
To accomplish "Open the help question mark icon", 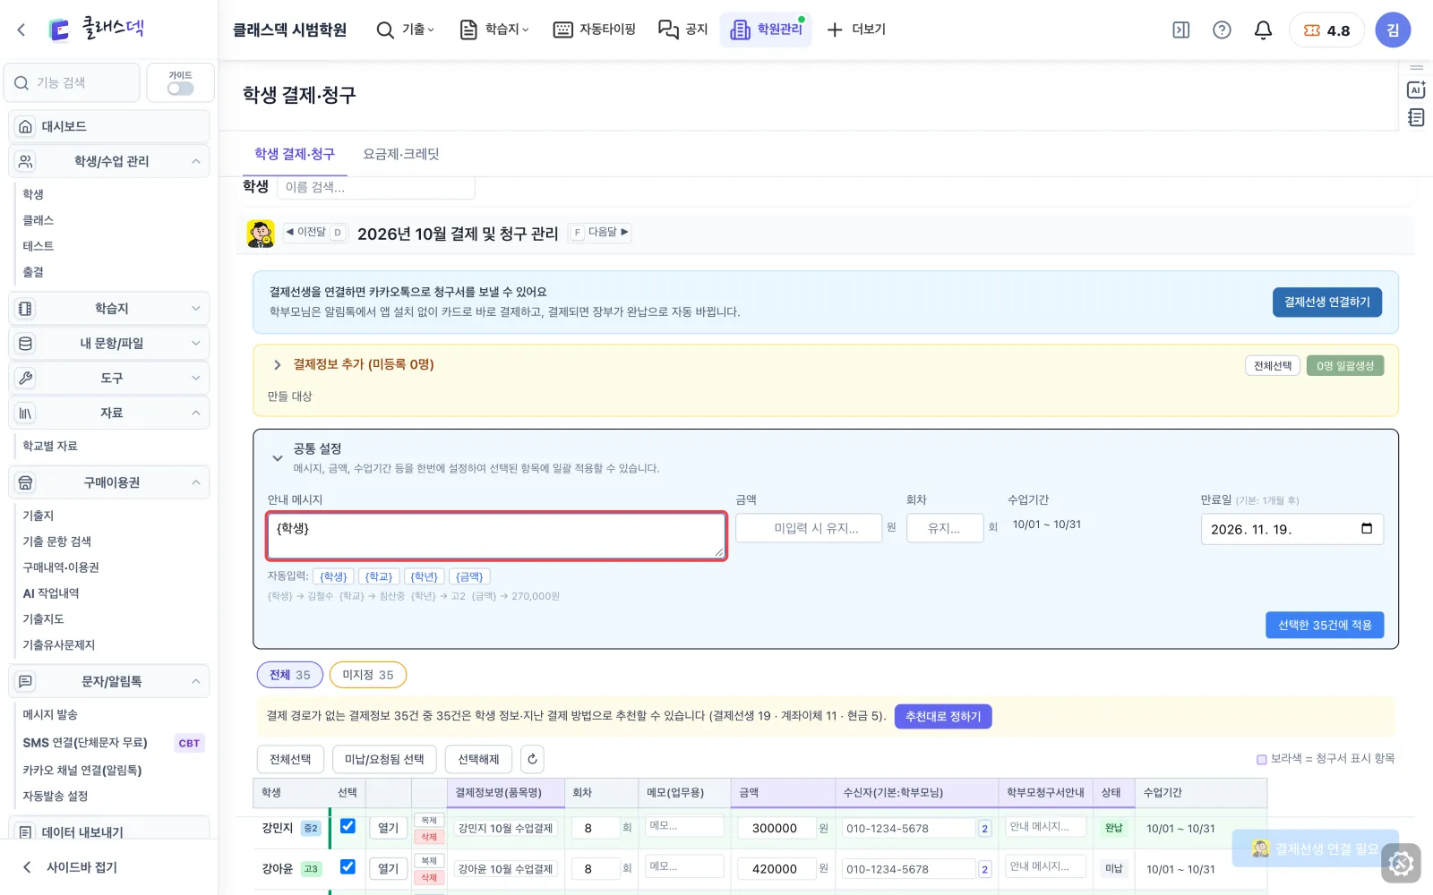I will pyautogui.click(x=1222, y=30).
